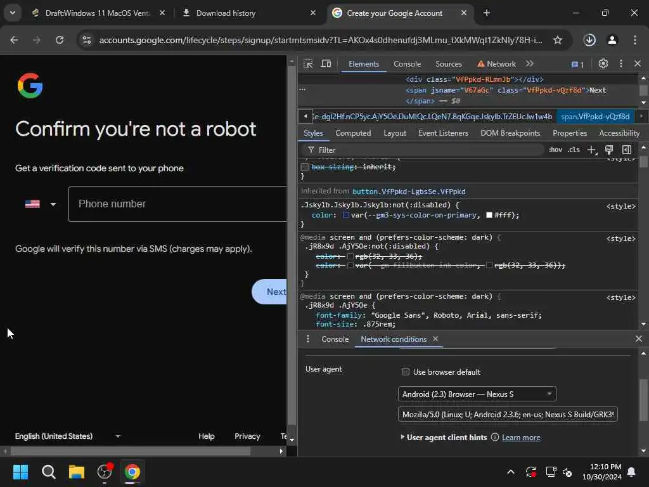Switch to the Sources tab
Screen dimensions: 649x487
pyautogui.click(x=448, y=64)
